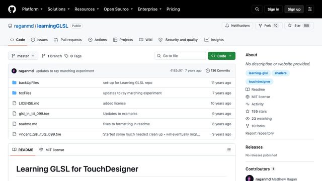Click the readme.md file icon
The width and height of the screenshot is (322, 181).
pos(14,124)
